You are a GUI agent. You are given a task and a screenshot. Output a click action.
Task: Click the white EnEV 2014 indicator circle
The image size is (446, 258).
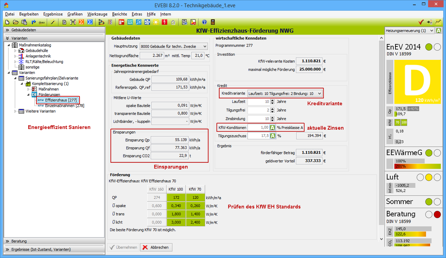pos(437,47)
